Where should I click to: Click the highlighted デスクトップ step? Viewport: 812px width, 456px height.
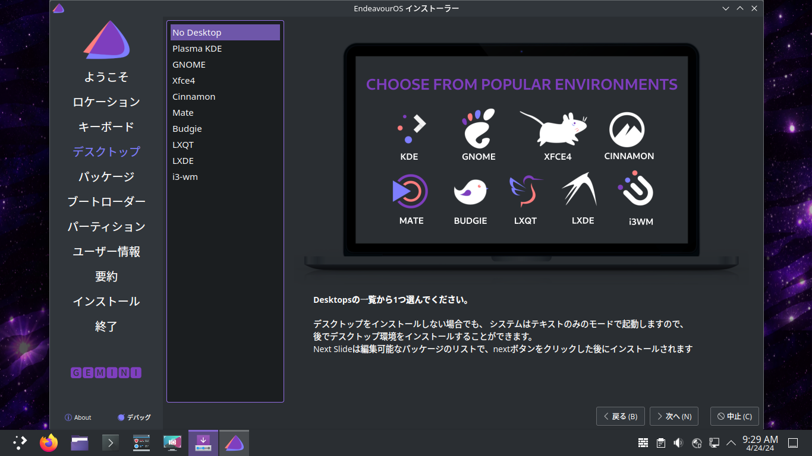pyautogui.click(x=106, y=152)
